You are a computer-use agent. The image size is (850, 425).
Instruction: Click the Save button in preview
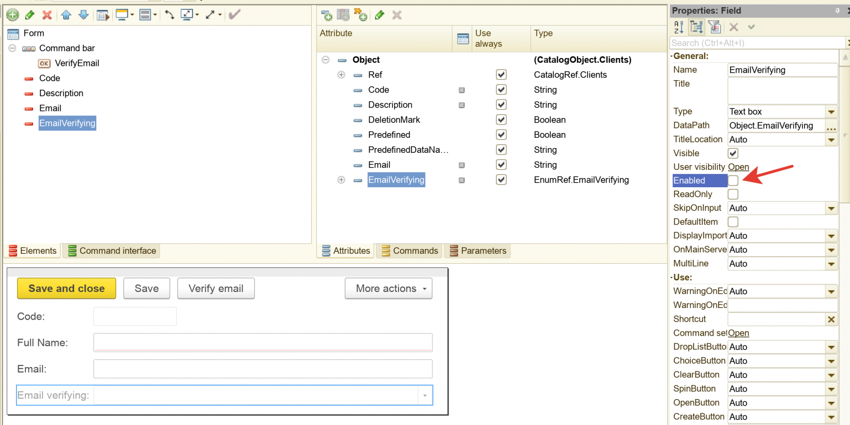[146, 288]
